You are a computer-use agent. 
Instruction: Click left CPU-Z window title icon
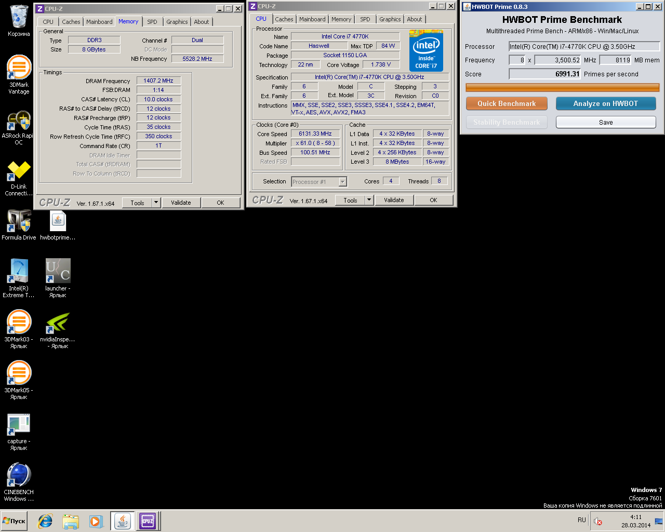[39, 8]
